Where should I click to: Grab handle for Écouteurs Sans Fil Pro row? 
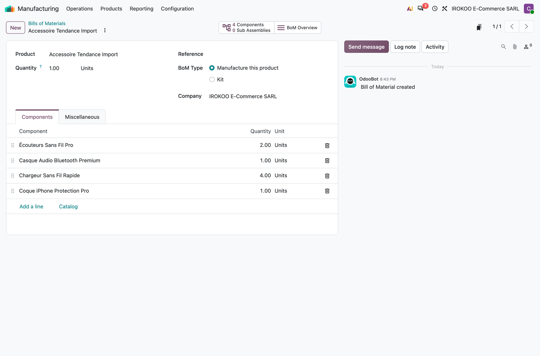pyautogui.click(x=13, y=145)
